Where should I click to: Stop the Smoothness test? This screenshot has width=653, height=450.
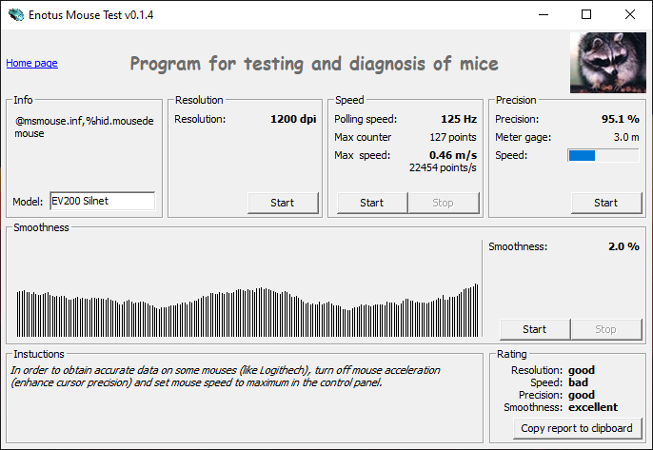pyautogui.click(x=606, y=329)
